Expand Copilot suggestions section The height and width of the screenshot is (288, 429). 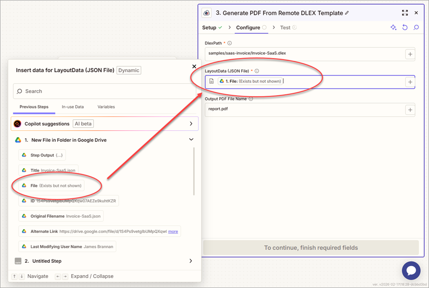click(x=191, y=124)
